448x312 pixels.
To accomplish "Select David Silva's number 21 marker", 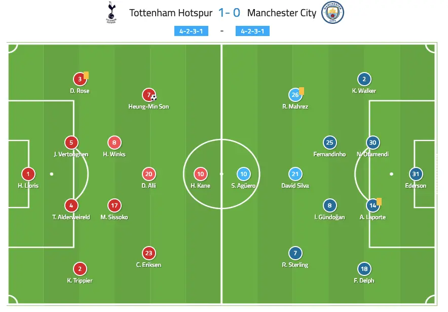I will pyautogui.click(x=295, y=174).
